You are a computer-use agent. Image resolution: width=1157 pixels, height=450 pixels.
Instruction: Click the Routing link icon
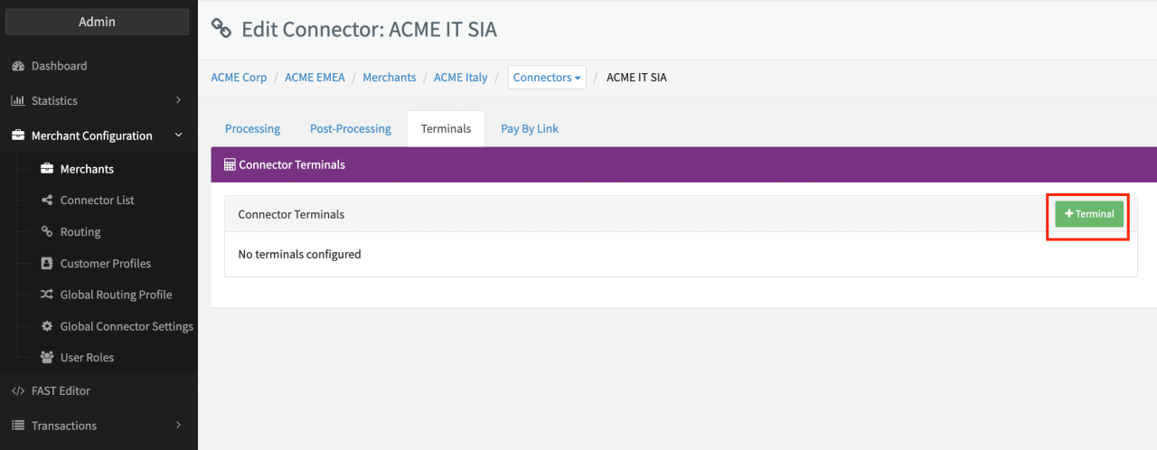(x=47, y=232)
